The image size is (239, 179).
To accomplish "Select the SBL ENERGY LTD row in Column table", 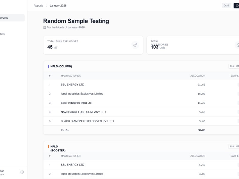I will click(x=72, y=85).
